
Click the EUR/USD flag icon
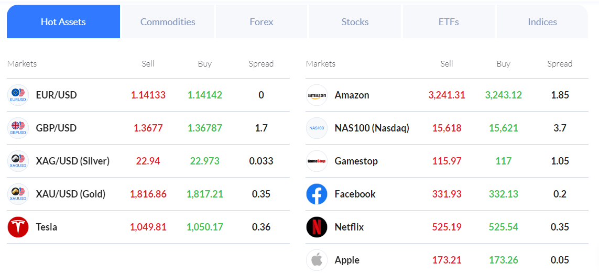[x=18, y=95]
